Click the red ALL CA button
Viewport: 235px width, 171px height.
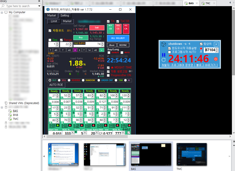[126, 29]
